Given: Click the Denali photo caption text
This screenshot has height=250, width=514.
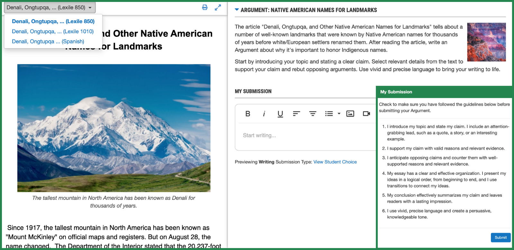Looking at the screenshot, I should point(114,202).
